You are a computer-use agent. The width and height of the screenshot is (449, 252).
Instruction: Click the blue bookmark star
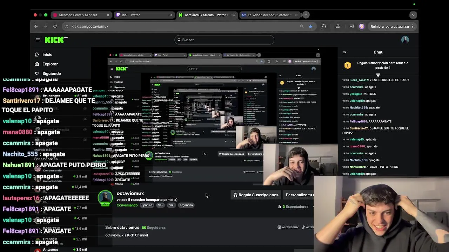[x=310, y=26]
